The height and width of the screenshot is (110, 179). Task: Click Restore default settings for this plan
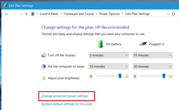[67, 104]
